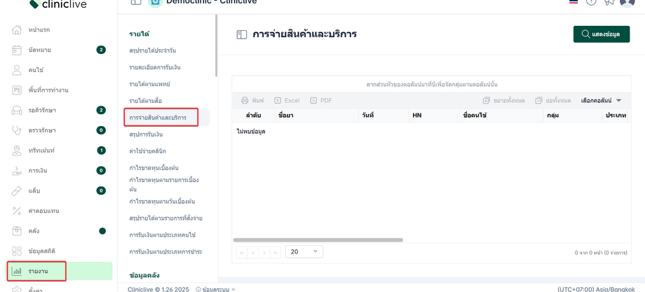The height and width of the screenshot is (292, 645).
Task: Expand all rows with ขยายทั้งหมด
Action: (504, 100)
